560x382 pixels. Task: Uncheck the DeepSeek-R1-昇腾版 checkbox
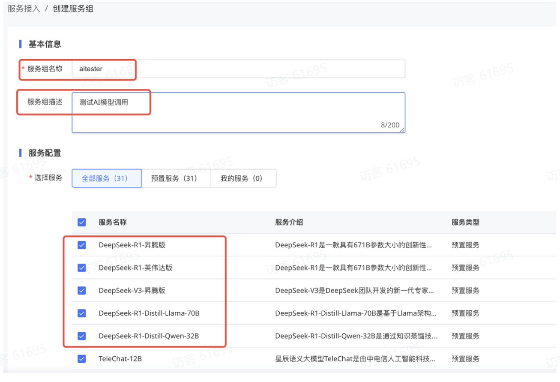point(81,245)
